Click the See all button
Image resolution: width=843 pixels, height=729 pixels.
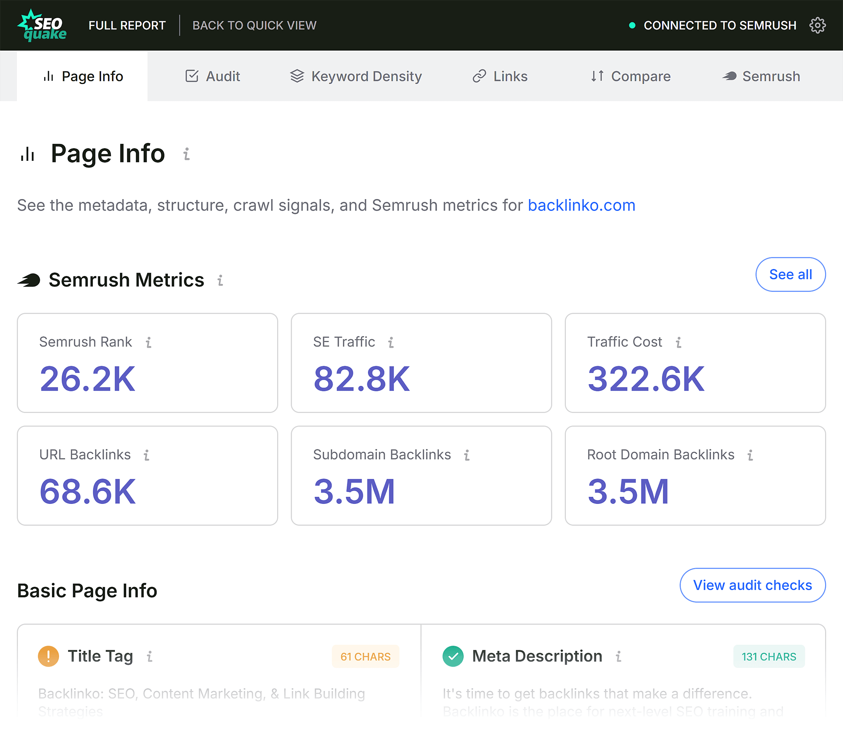click(790, 274)
